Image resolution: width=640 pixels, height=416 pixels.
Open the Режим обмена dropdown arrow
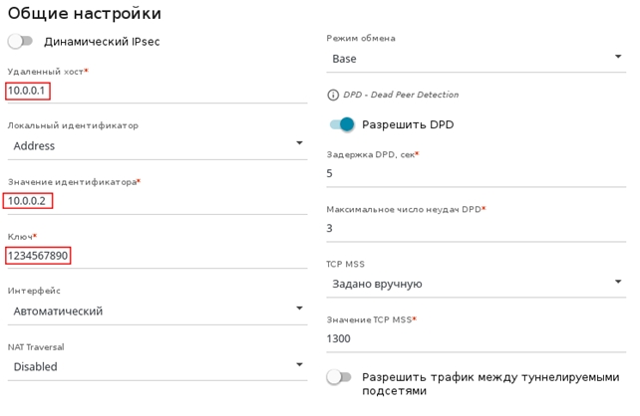(x=618, y=58)
